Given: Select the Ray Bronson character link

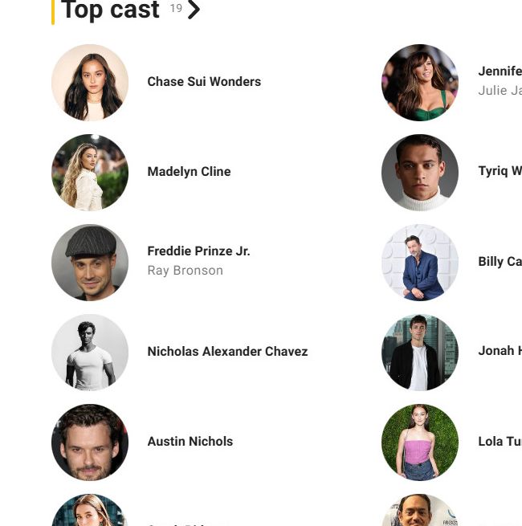Looking at the screenshot, I should tap(186, 271).
